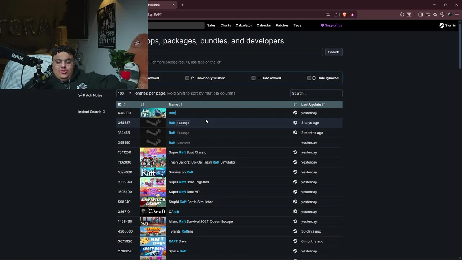Click the Space Raft thumbnail image
462x260 pixels.
(x=153, y=251)
